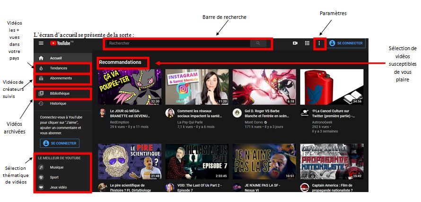Image resolution: width=421 pixels, height=202 pixels.
Task: Click the magnifier search button
Action: [258, 43]
